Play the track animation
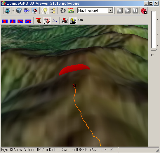Screen dimensions: 160x153 click(x=128, y=11)
